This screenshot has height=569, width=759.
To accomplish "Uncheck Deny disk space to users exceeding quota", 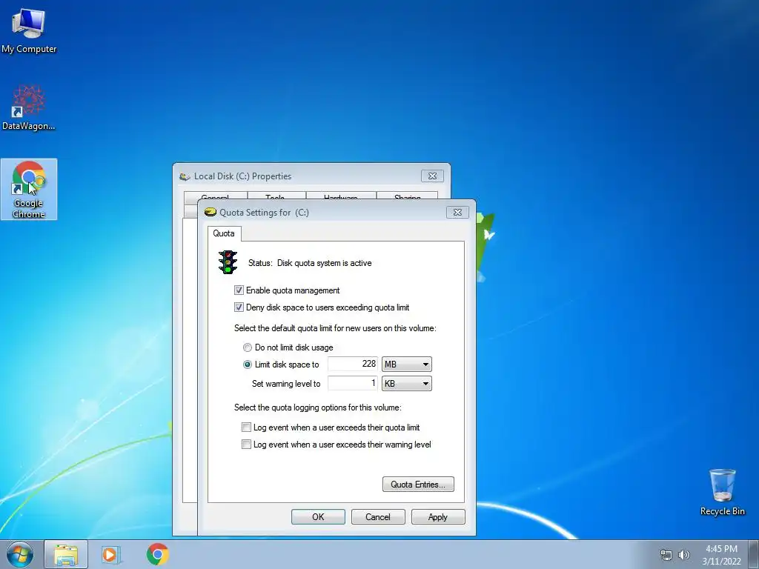I will [239, 307].
